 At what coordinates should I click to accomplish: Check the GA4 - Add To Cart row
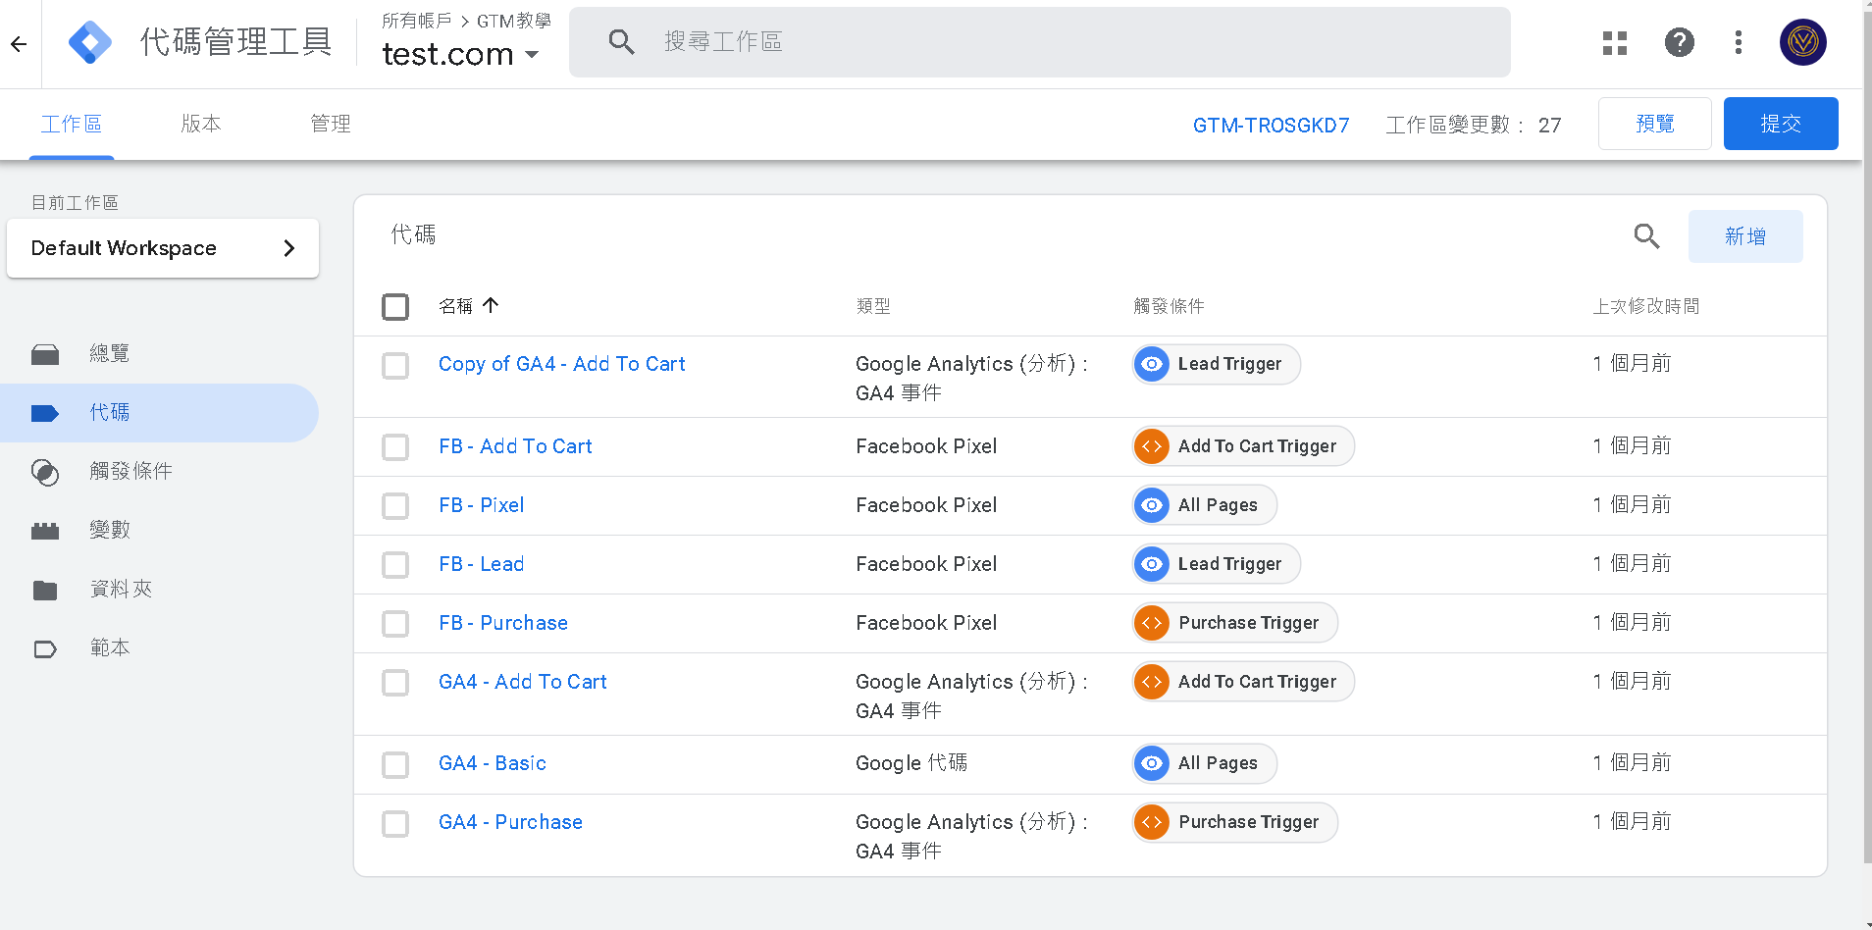[x=395, y=683]
